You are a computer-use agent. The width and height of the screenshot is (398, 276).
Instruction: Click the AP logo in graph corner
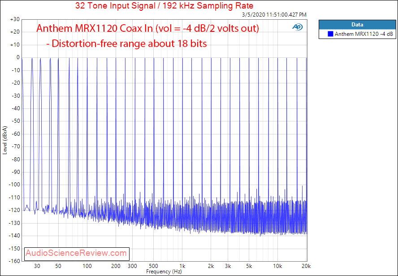coord(297,27)
